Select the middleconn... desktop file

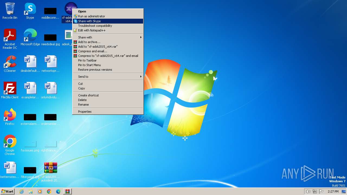[x=50, y=13]
